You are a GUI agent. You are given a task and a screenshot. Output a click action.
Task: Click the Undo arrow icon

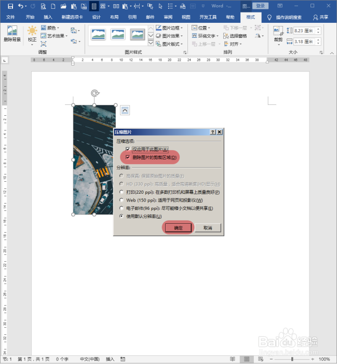pyautogui.click(x=21, y=6)
